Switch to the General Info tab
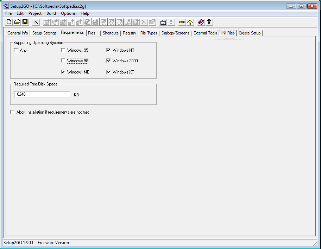 pyautogui.click(x=18, y=33)
